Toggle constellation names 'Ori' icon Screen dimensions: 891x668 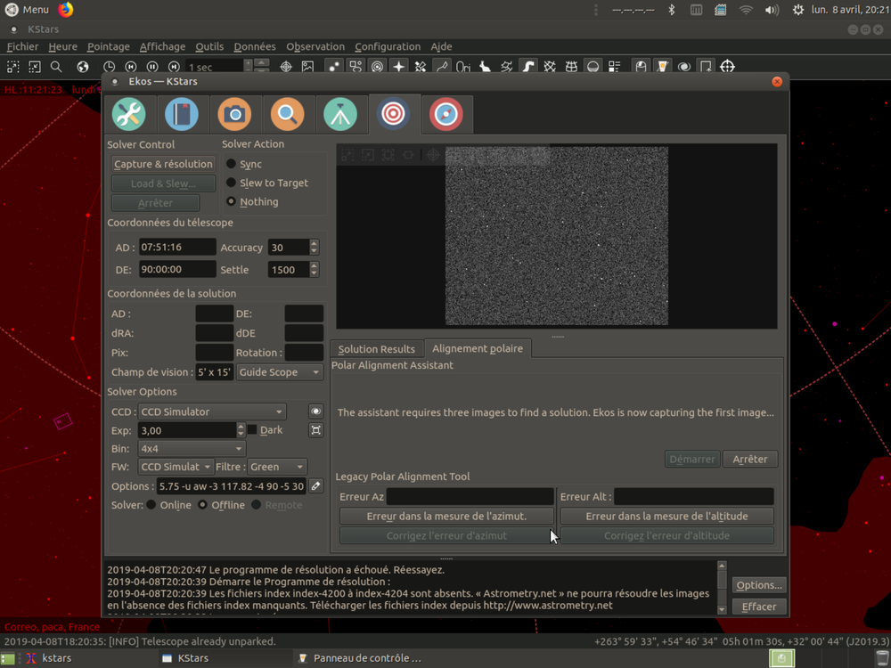point(463,67)
